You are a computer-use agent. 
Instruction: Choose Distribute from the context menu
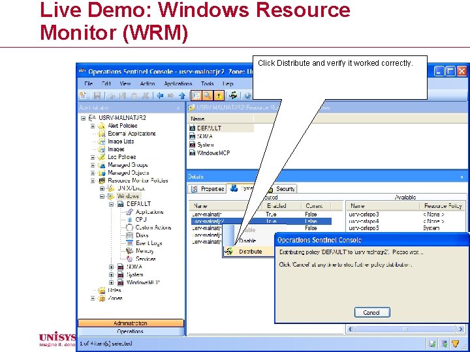(x=250, y=252)
